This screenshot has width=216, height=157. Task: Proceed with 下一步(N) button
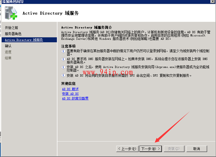(151, 149)
